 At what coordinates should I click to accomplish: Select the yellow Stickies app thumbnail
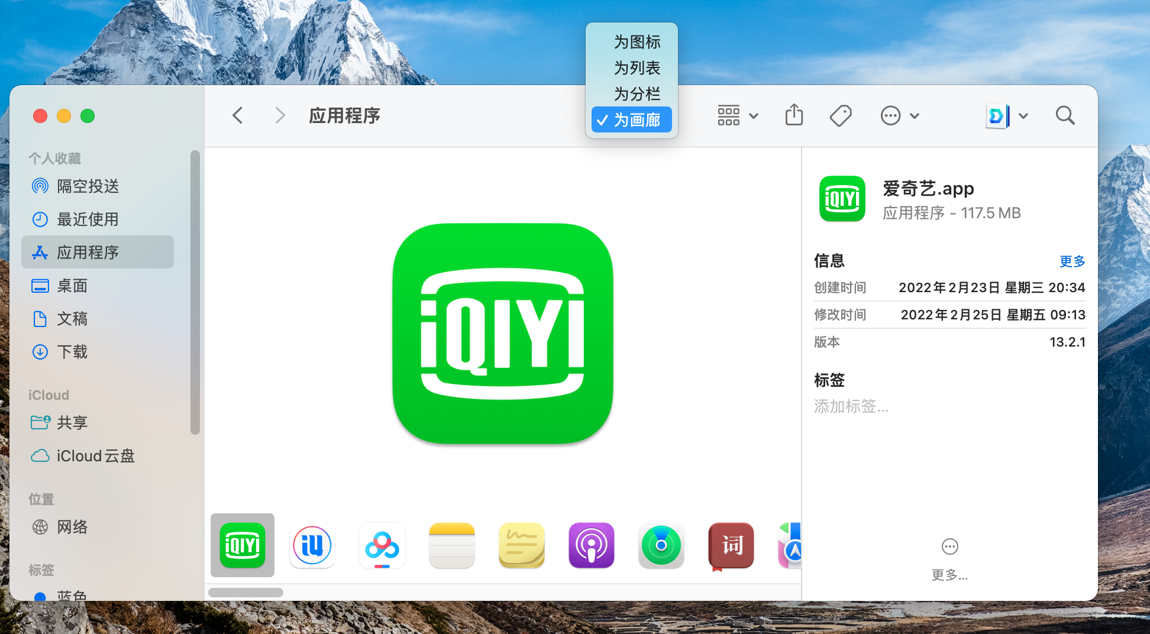(x=522, y=545)
